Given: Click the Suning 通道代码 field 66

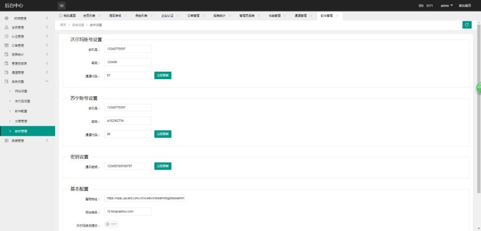Looking at the screenshot, I should point(128,134).
